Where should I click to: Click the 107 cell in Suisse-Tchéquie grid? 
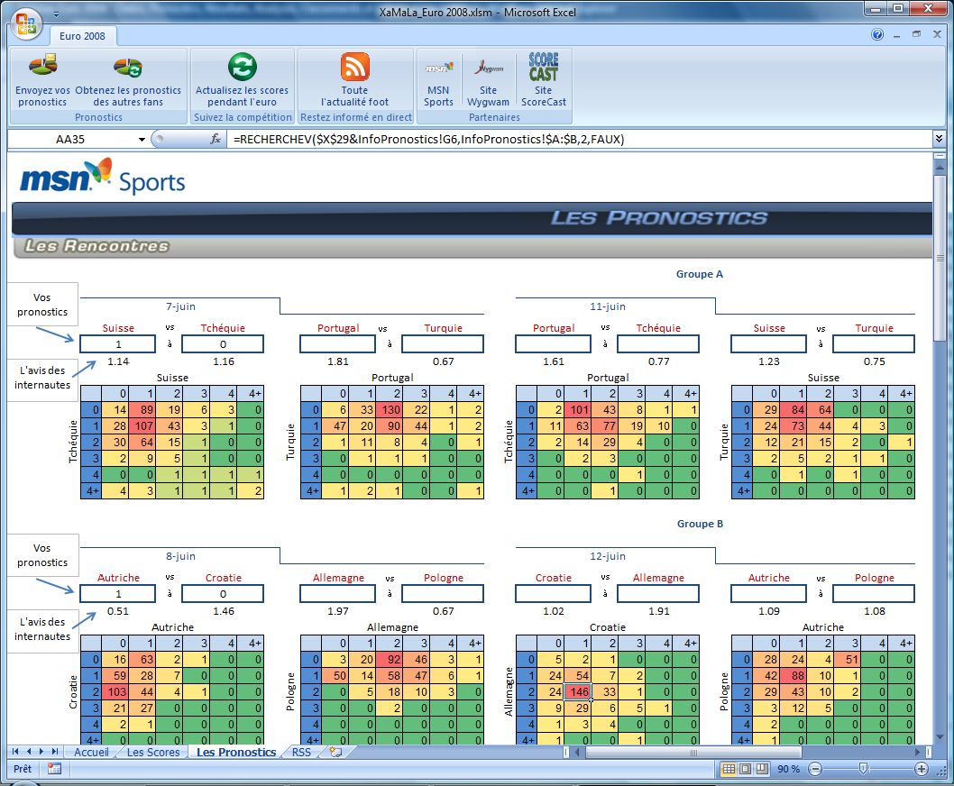pyautogui.click(x=142, y=425)
